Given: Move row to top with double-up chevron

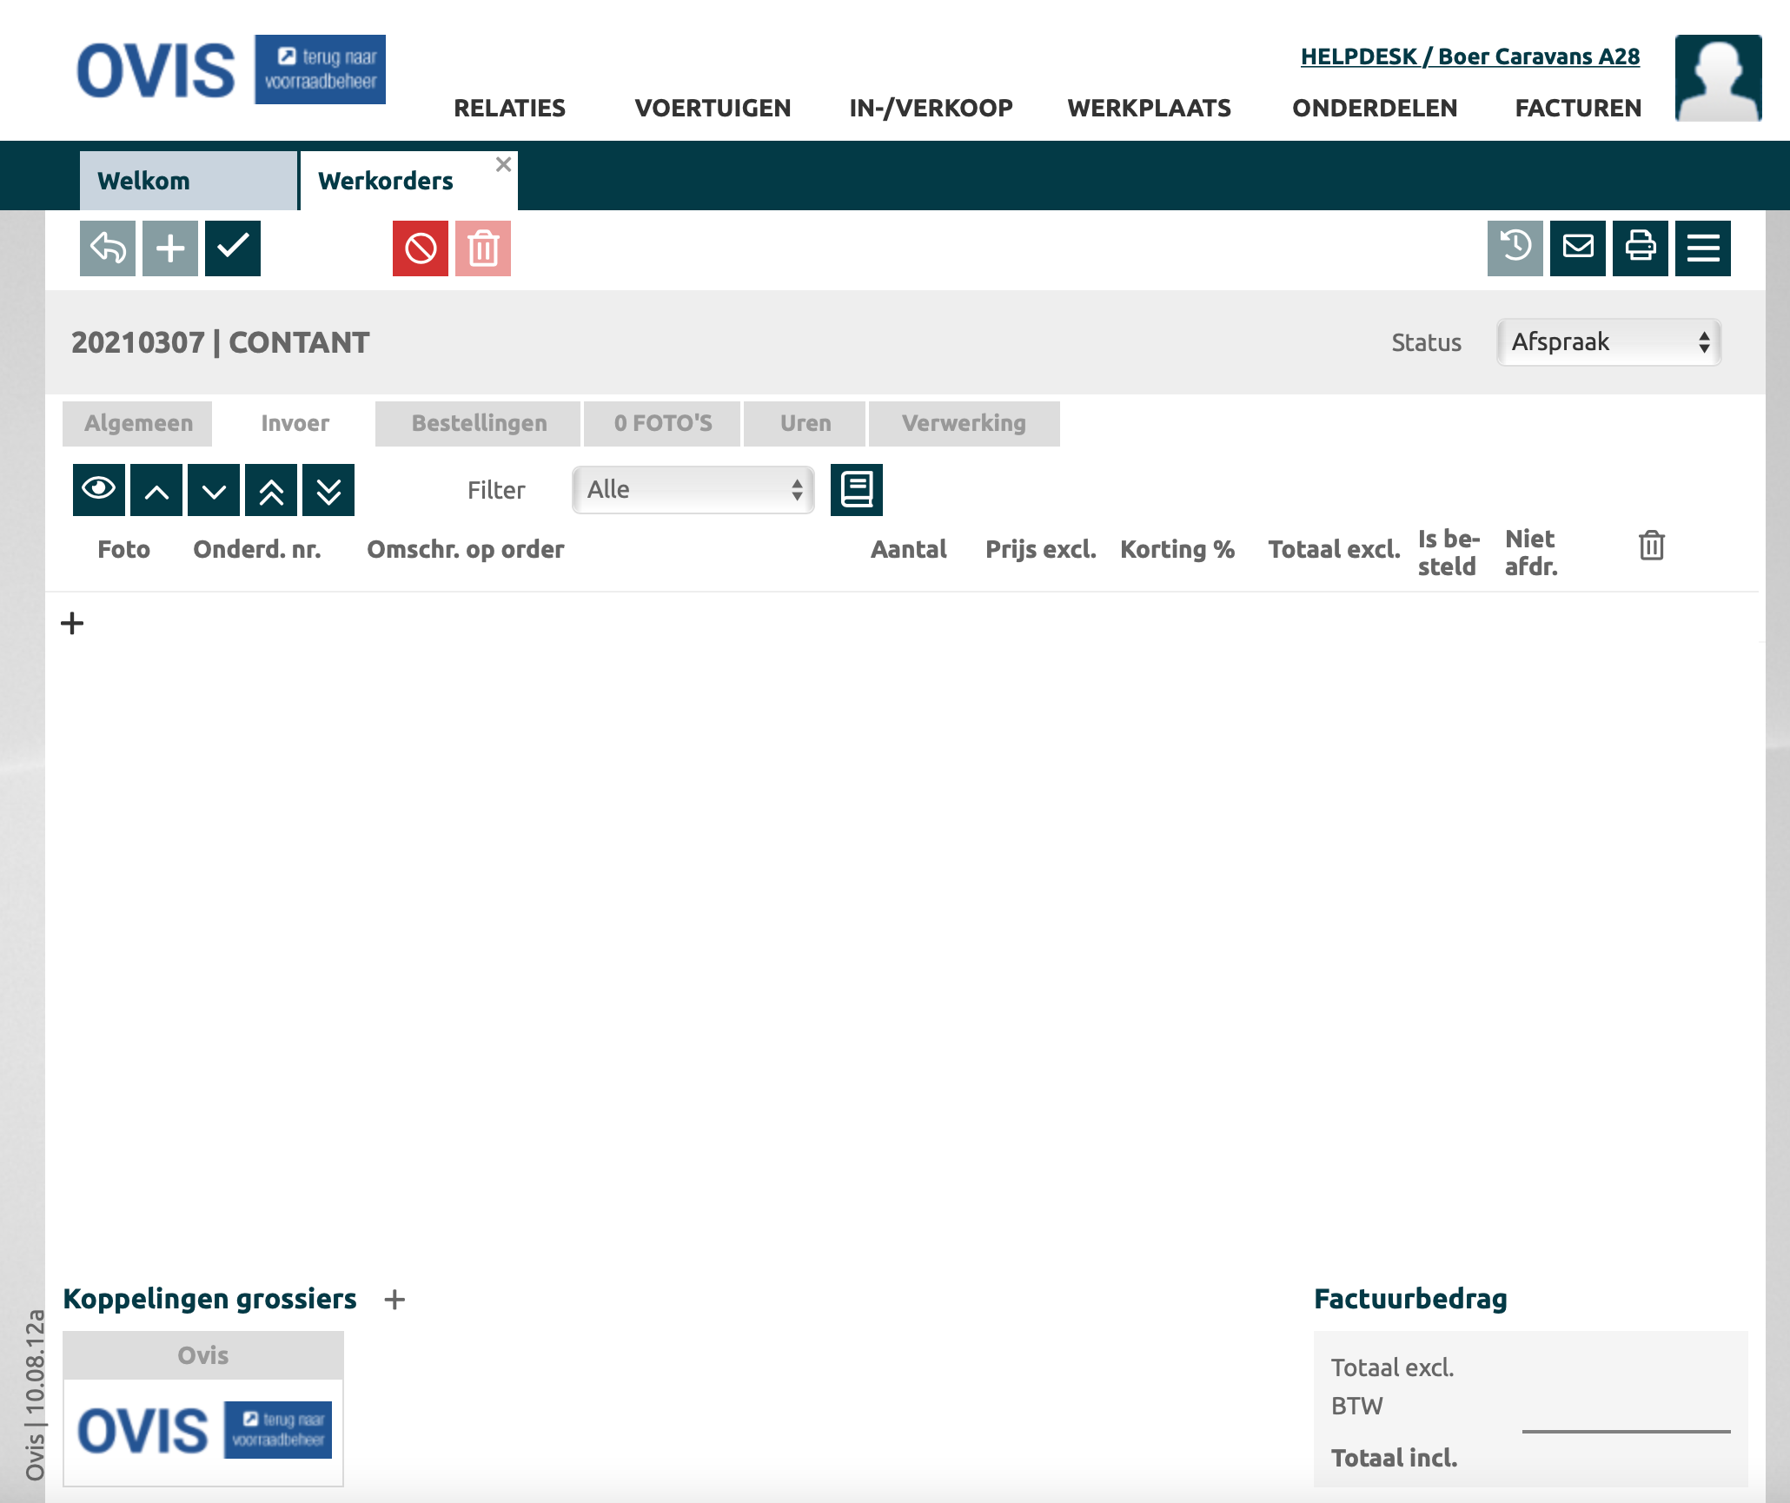Looking at the screenshot, I should click(x=271, y=490).
